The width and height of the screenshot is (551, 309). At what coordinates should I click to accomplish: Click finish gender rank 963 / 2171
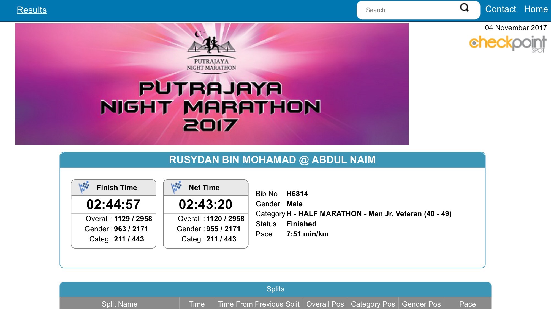point(131,229)
